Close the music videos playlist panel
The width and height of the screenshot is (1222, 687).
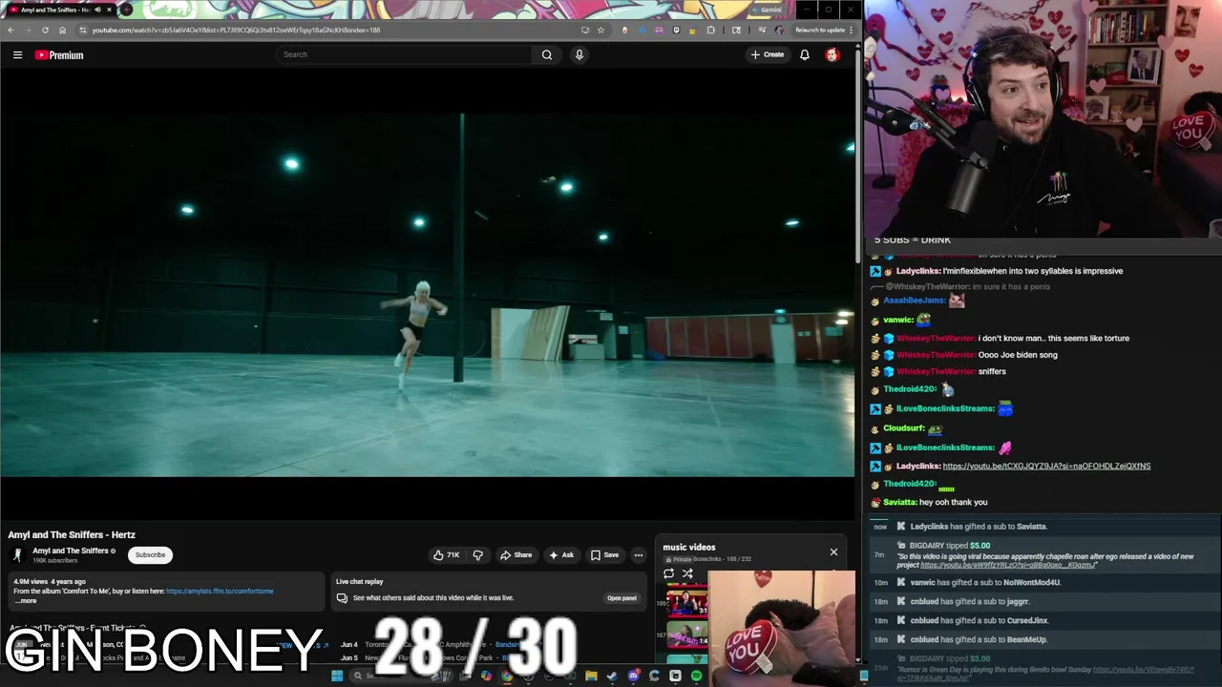pos(833,552)
